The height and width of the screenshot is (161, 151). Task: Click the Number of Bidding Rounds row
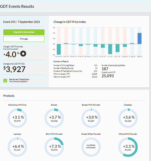click(x=75, y=68)
